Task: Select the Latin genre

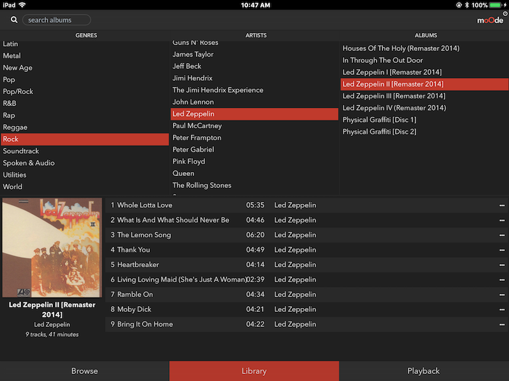Action: click(85, 44)
